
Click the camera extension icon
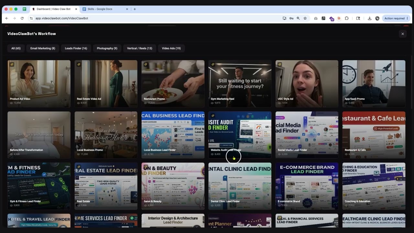point(316,18)
